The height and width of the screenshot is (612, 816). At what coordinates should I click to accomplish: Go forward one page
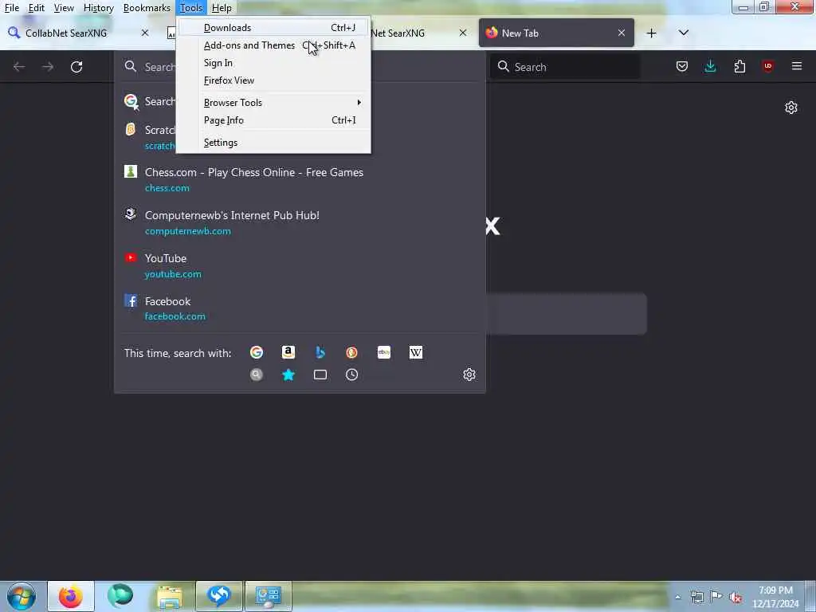click(48, 67)
